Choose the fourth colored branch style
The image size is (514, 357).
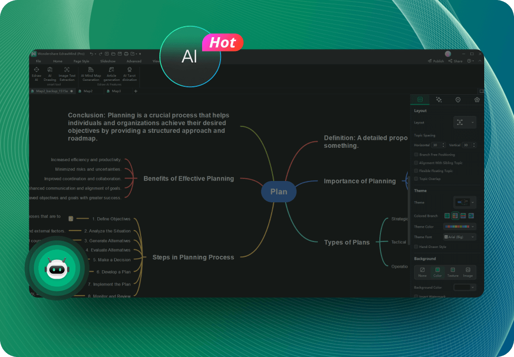tap(471, 216)
